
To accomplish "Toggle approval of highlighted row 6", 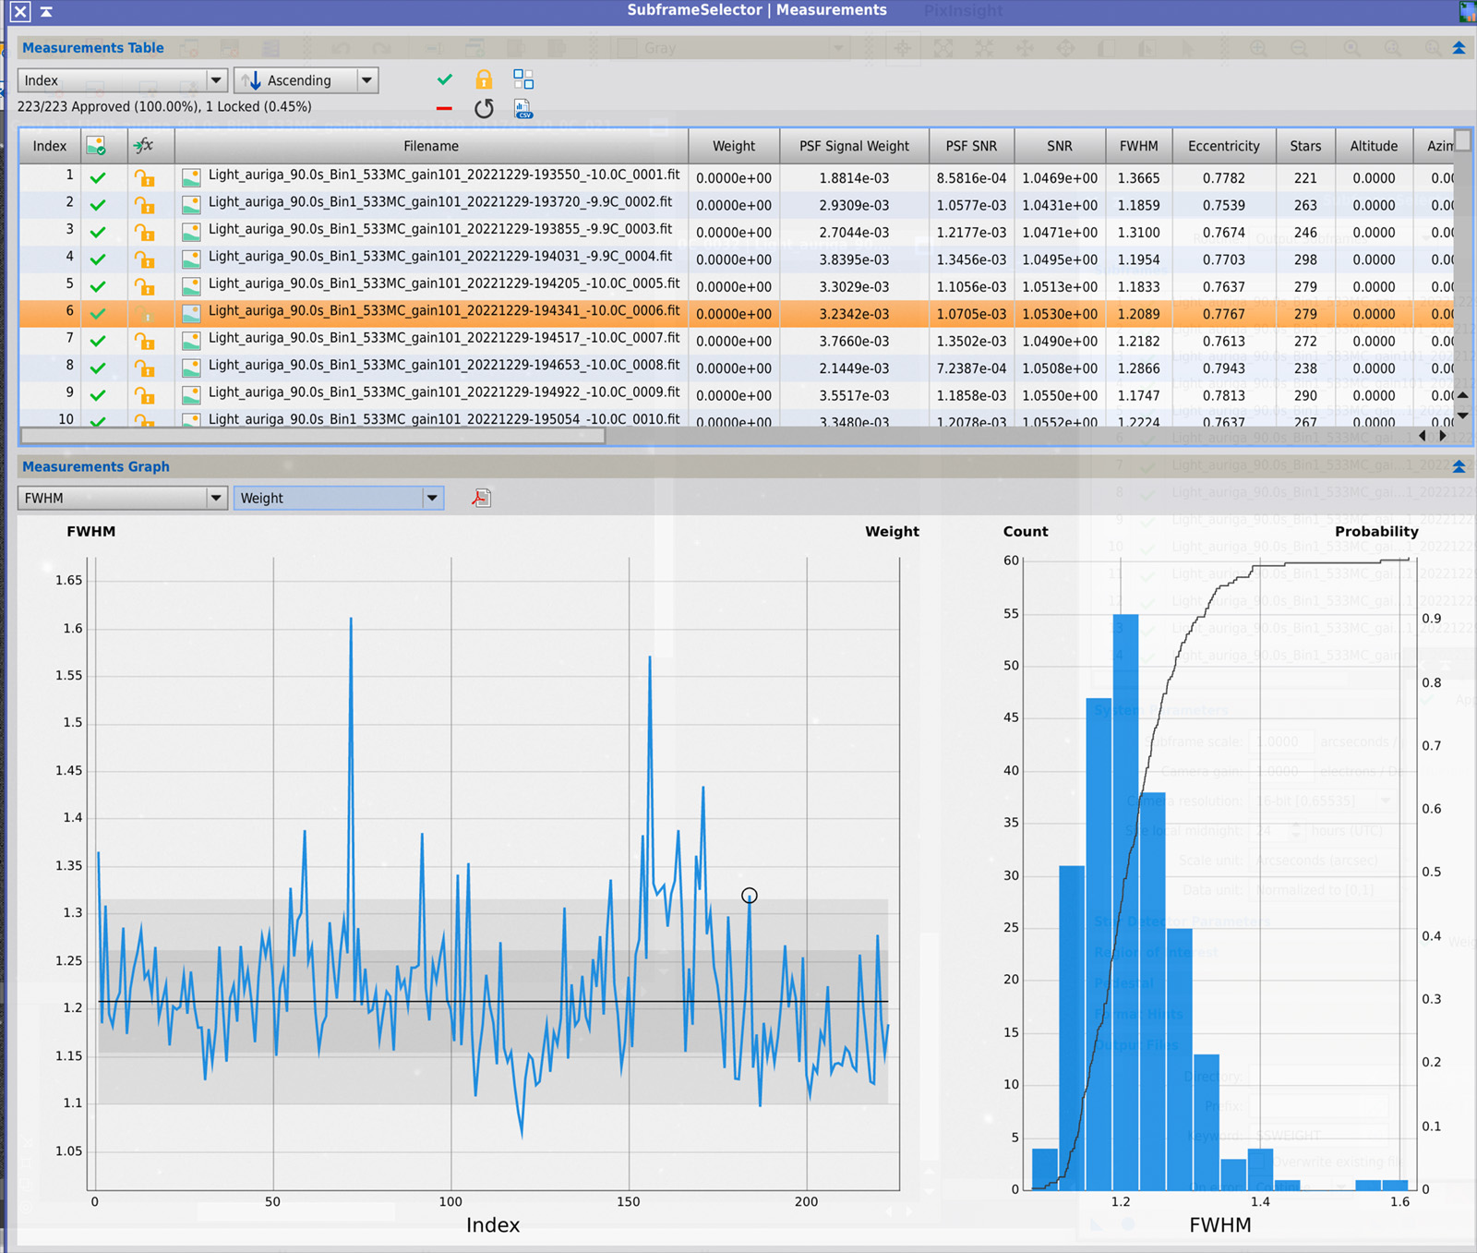I will tap(98, 314).
